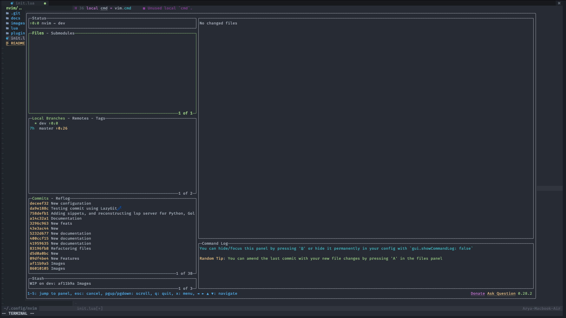Viewport: 566px width, 318px height.
Task: Click the Lua icon in init.lua tab
Action: (x=12, y=3)
